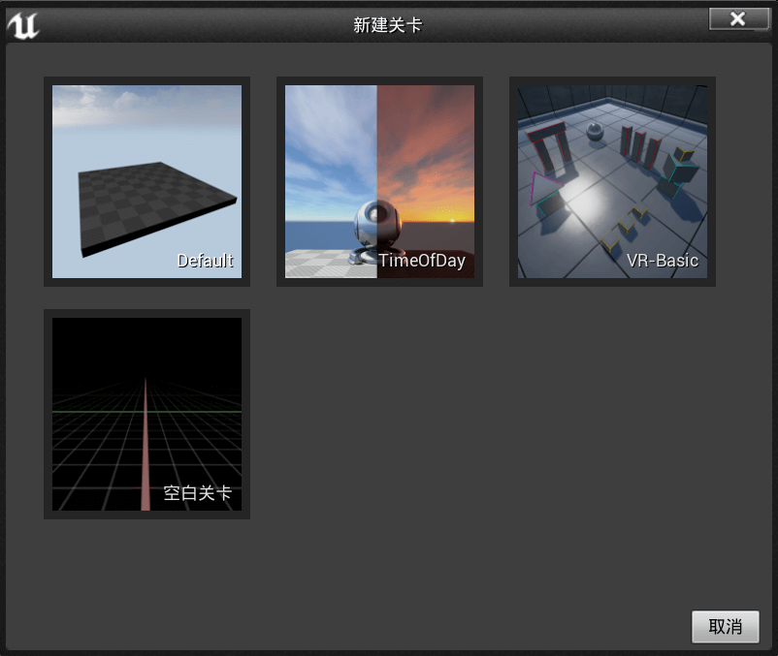Pick the VR-Basic level template
Screen dimensions: 778x656
click(612, 181)
